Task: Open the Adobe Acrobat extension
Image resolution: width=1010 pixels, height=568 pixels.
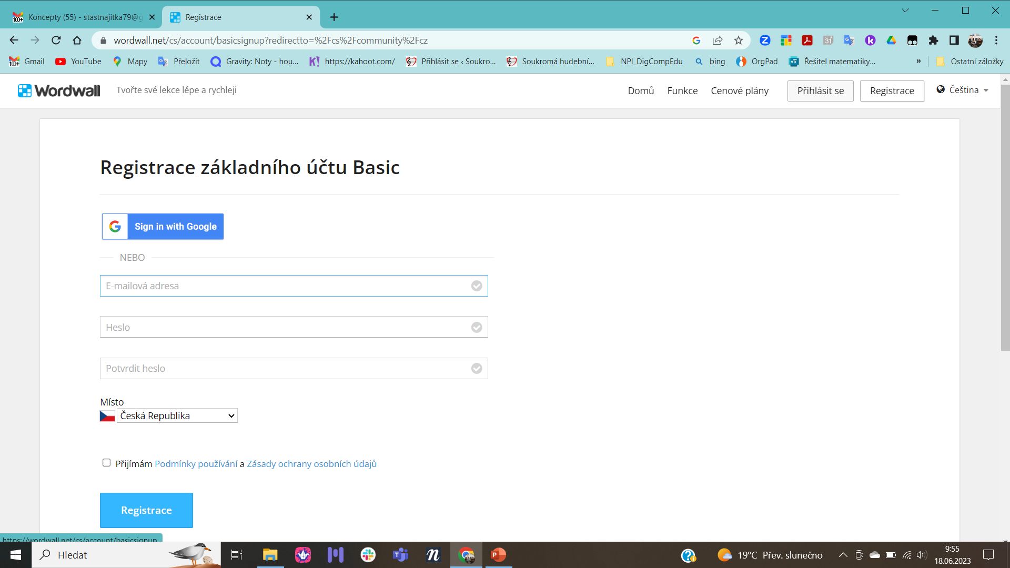Action: tap(807, 40)
